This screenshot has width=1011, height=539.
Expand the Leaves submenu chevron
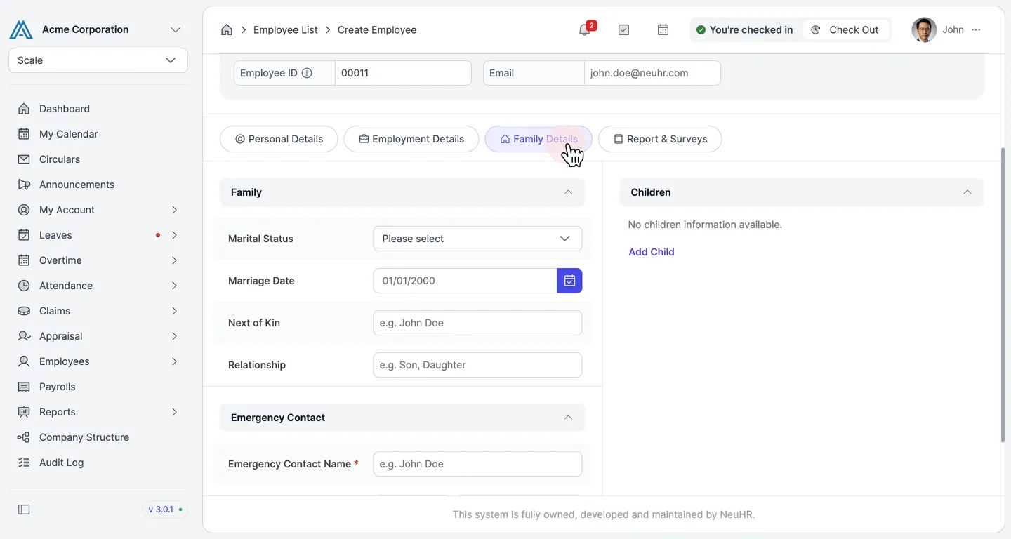click(174, 235)
